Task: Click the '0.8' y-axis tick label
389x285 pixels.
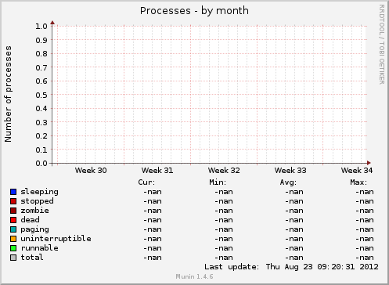Action: click(x=41, y=54)
